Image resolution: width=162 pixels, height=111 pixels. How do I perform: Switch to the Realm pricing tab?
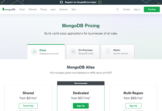118,52
